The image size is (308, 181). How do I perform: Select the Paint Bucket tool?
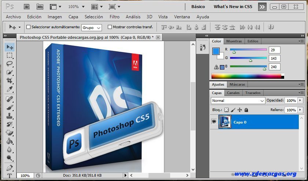point(10,141)
